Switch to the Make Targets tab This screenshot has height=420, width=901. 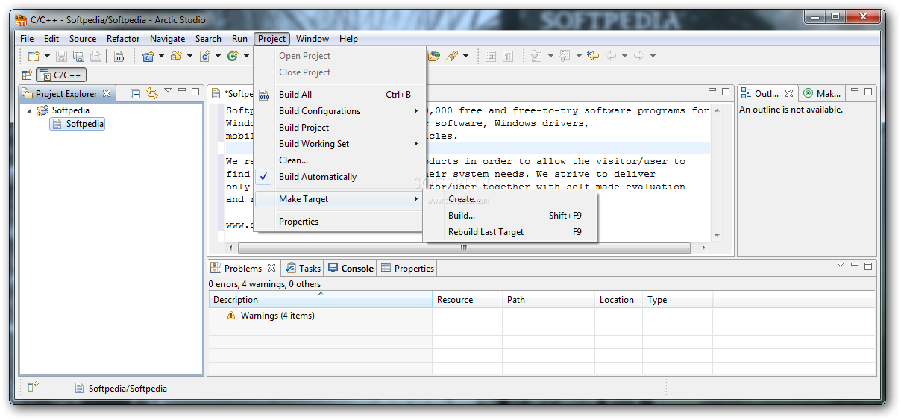(822, 93)
